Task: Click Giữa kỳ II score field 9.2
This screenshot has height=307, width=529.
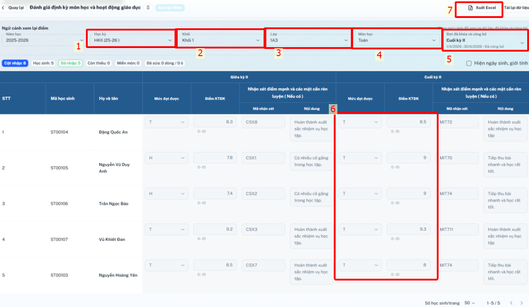Action: (x=215, y=229)
